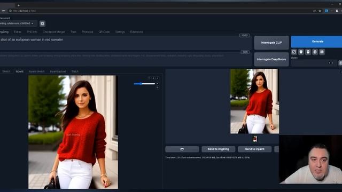This screenshot has width=342, height=192.
Task: Click Send to inpaint button
Action: [x=254, y=149]
